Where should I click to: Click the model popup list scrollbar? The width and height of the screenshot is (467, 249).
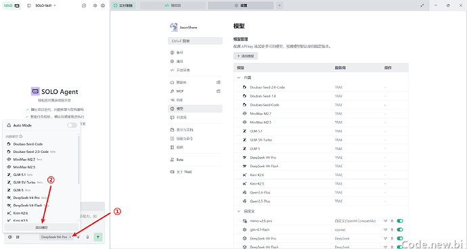(79, 160)
